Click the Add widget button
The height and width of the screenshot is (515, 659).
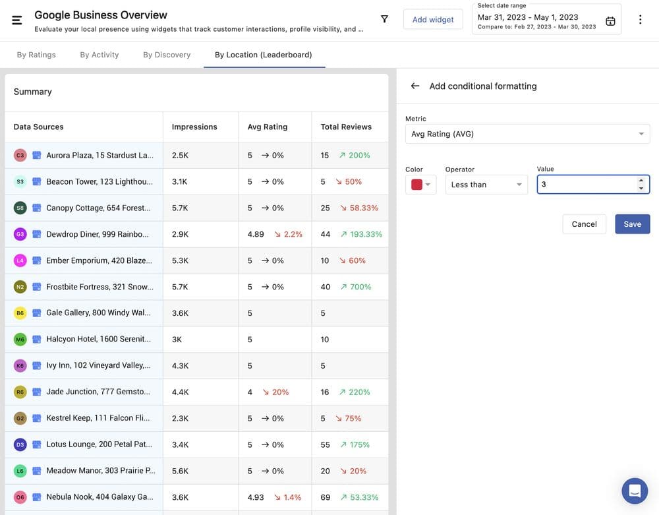pos(432,20)
